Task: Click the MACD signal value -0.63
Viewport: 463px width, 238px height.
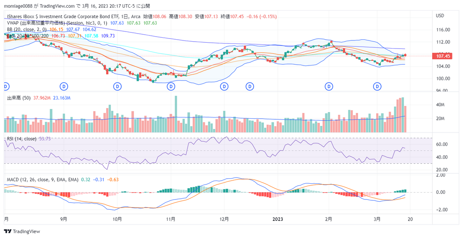Action: (113, 179)
